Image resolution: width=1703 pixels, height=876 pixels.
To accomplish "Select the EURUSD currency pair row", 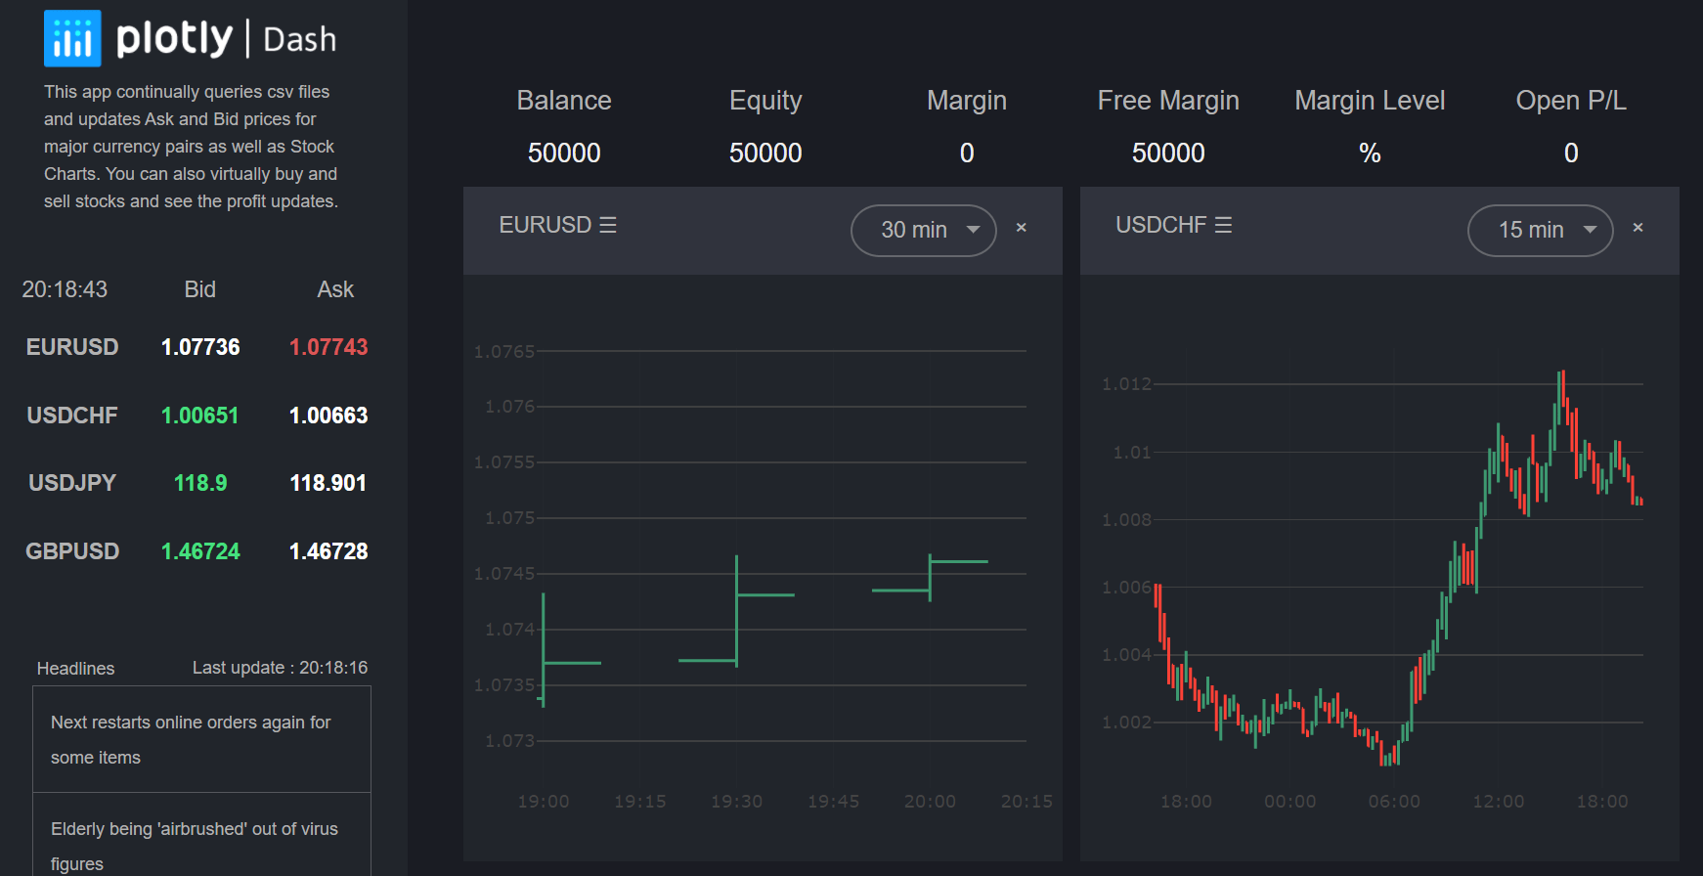I will 196,347.
